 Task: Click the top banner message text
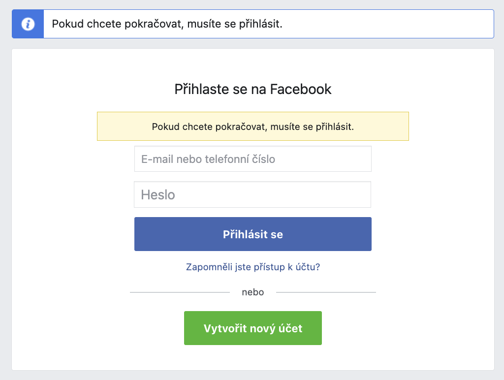[x=167, y=24]
